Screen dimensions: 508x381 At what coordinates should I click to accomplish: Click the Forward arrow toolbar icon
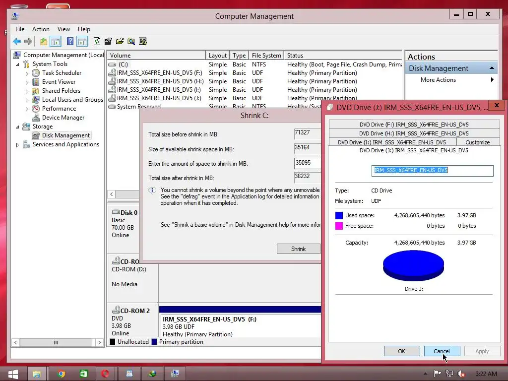click(x=28, y=42)
